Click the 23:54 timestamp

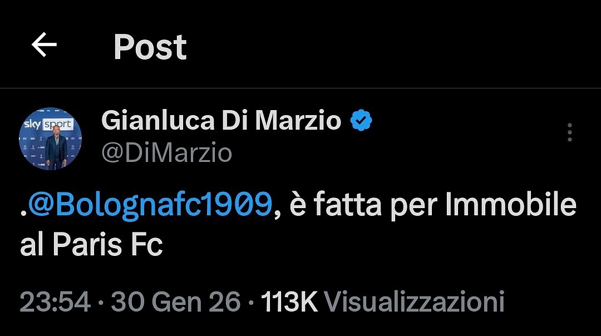[55, 302]
